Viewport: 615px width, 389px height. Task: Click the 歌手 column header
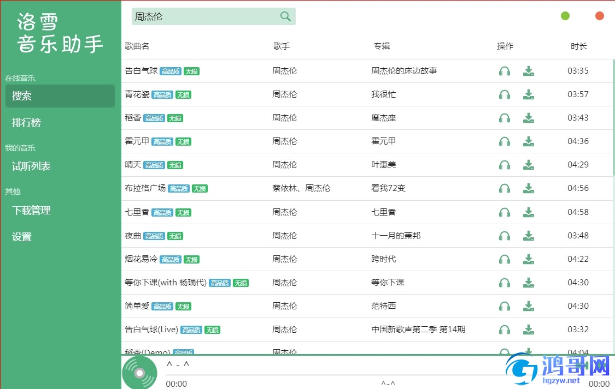click(282, 46)
